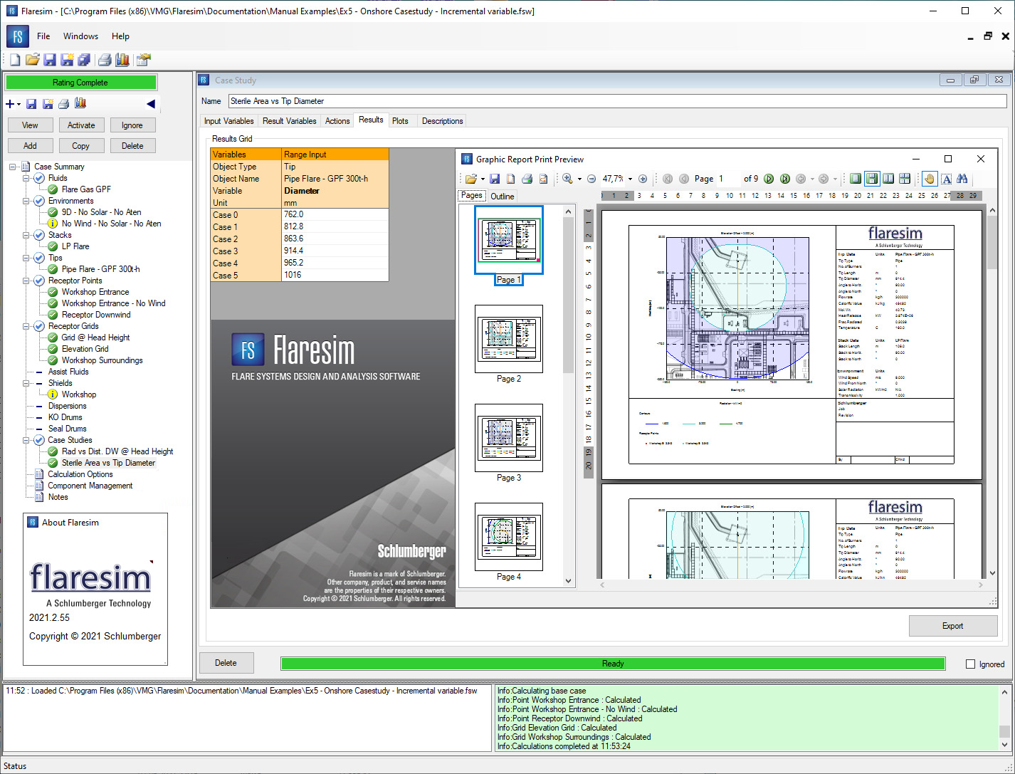1015x774 pixels.
Task: Select the Page 2 thumbnail
Action: (509, 340)
